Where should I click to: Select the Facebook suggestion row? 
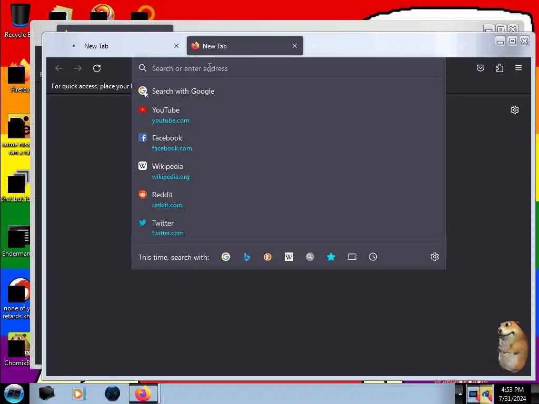289,143
